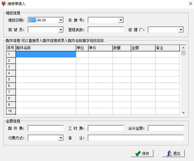Open the 付费方式 dropdown
Screen dimensions: 194x161
pyautogui.click(x=61, y=138)
